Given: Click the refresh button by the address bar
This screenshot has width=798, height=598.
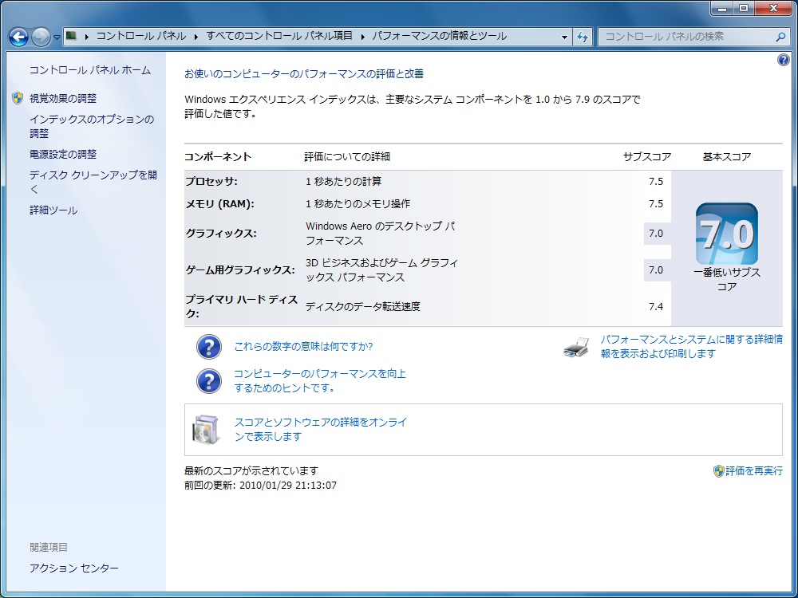Looking at the screenshot, I should click(x=583, y=37).
